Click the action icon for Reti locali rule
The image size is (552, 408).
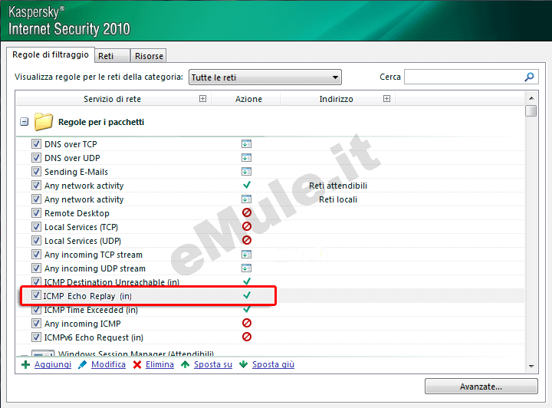pyautogui.click(x=246, y=199)
